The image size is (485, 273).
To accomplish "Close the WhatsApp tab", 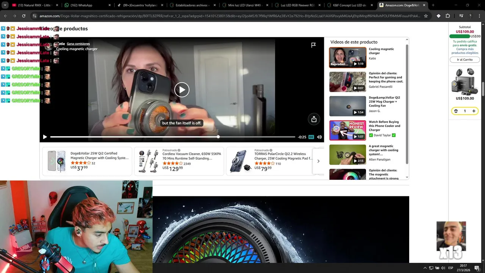I will point(110,5).
